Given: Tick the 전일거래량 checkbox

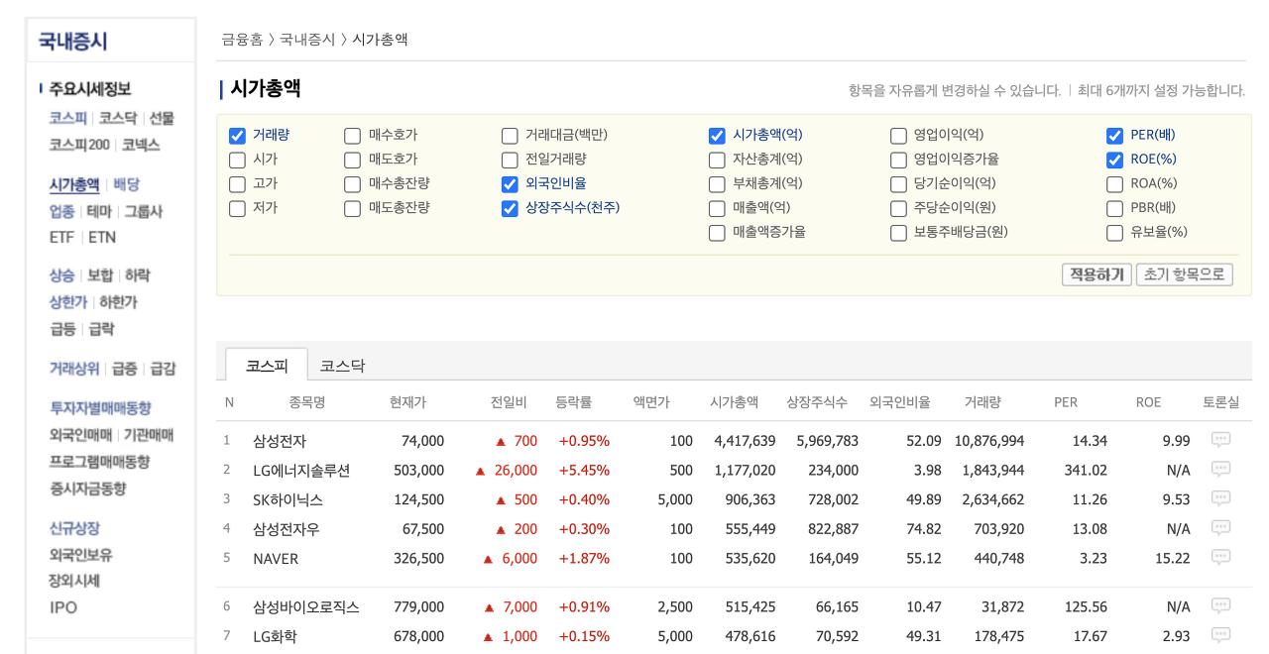Looking at the screenshot, I should (510, 160).
